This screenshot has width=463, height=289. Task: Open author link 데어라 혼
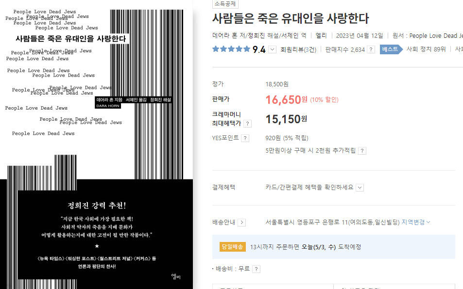pos(225,36)
